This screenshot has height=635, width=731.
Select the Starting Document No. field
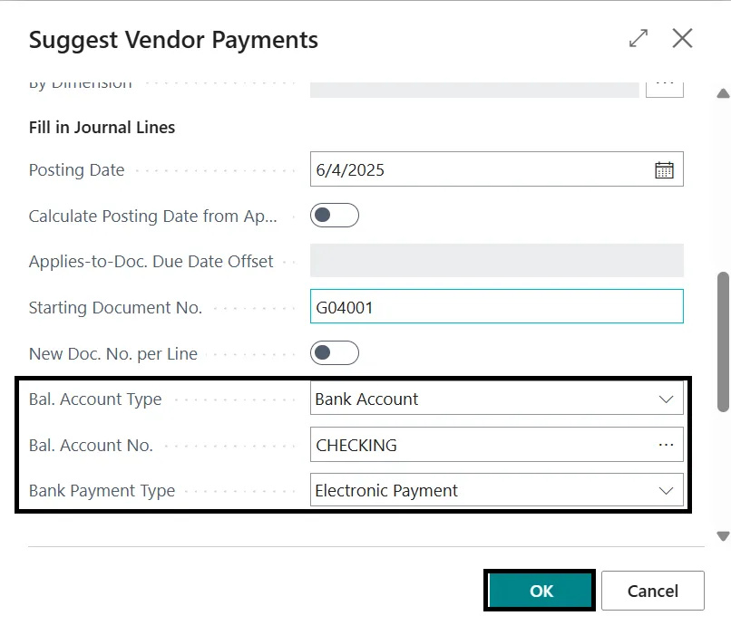[496, 307]
